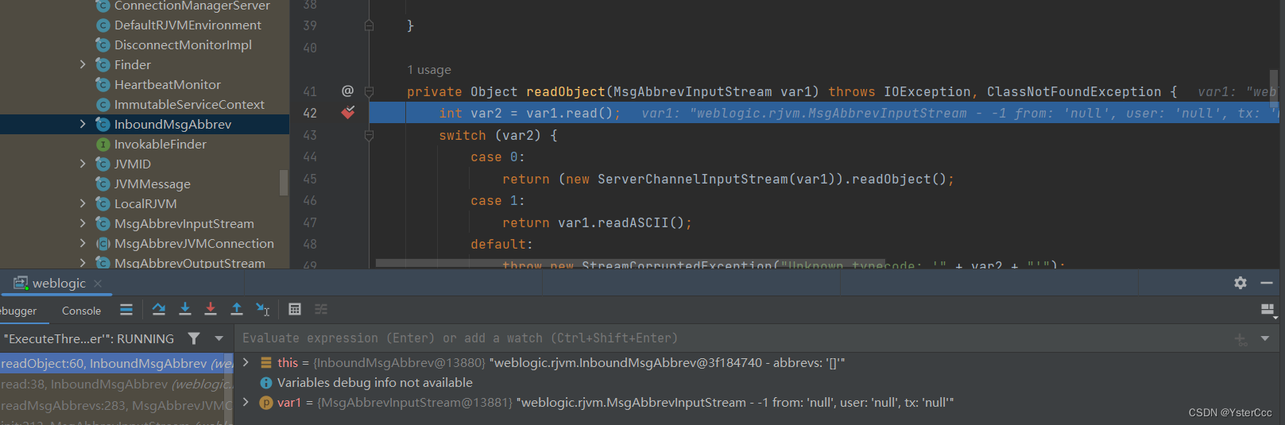Click the add watch plus icon
Viewport: 1285px width, 425px height.
click(x=1240, y=339)
